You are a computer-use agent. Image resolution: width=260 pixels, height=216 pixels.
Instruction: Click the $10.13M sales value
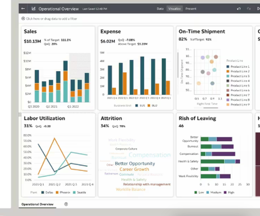[32, 41]
